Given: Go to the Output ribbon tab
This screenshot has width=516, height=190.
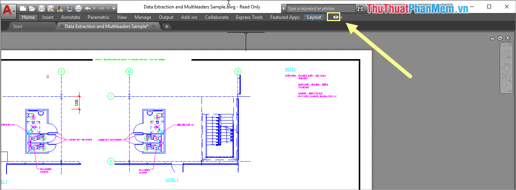Looking at the screenshot, I should click(166, 17).
